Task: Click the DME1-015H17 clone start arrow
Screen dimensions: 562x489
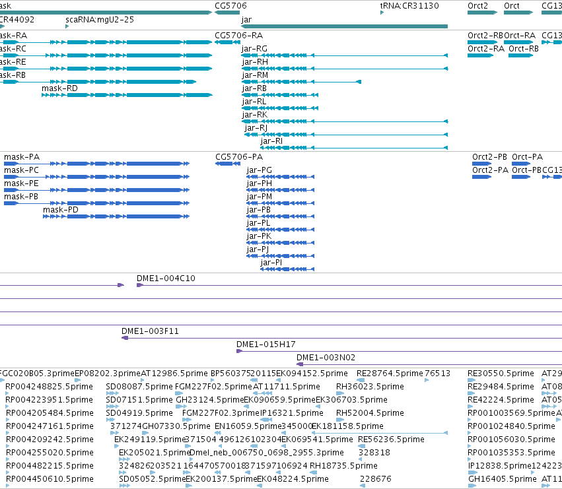Action: tap(240, 351)
